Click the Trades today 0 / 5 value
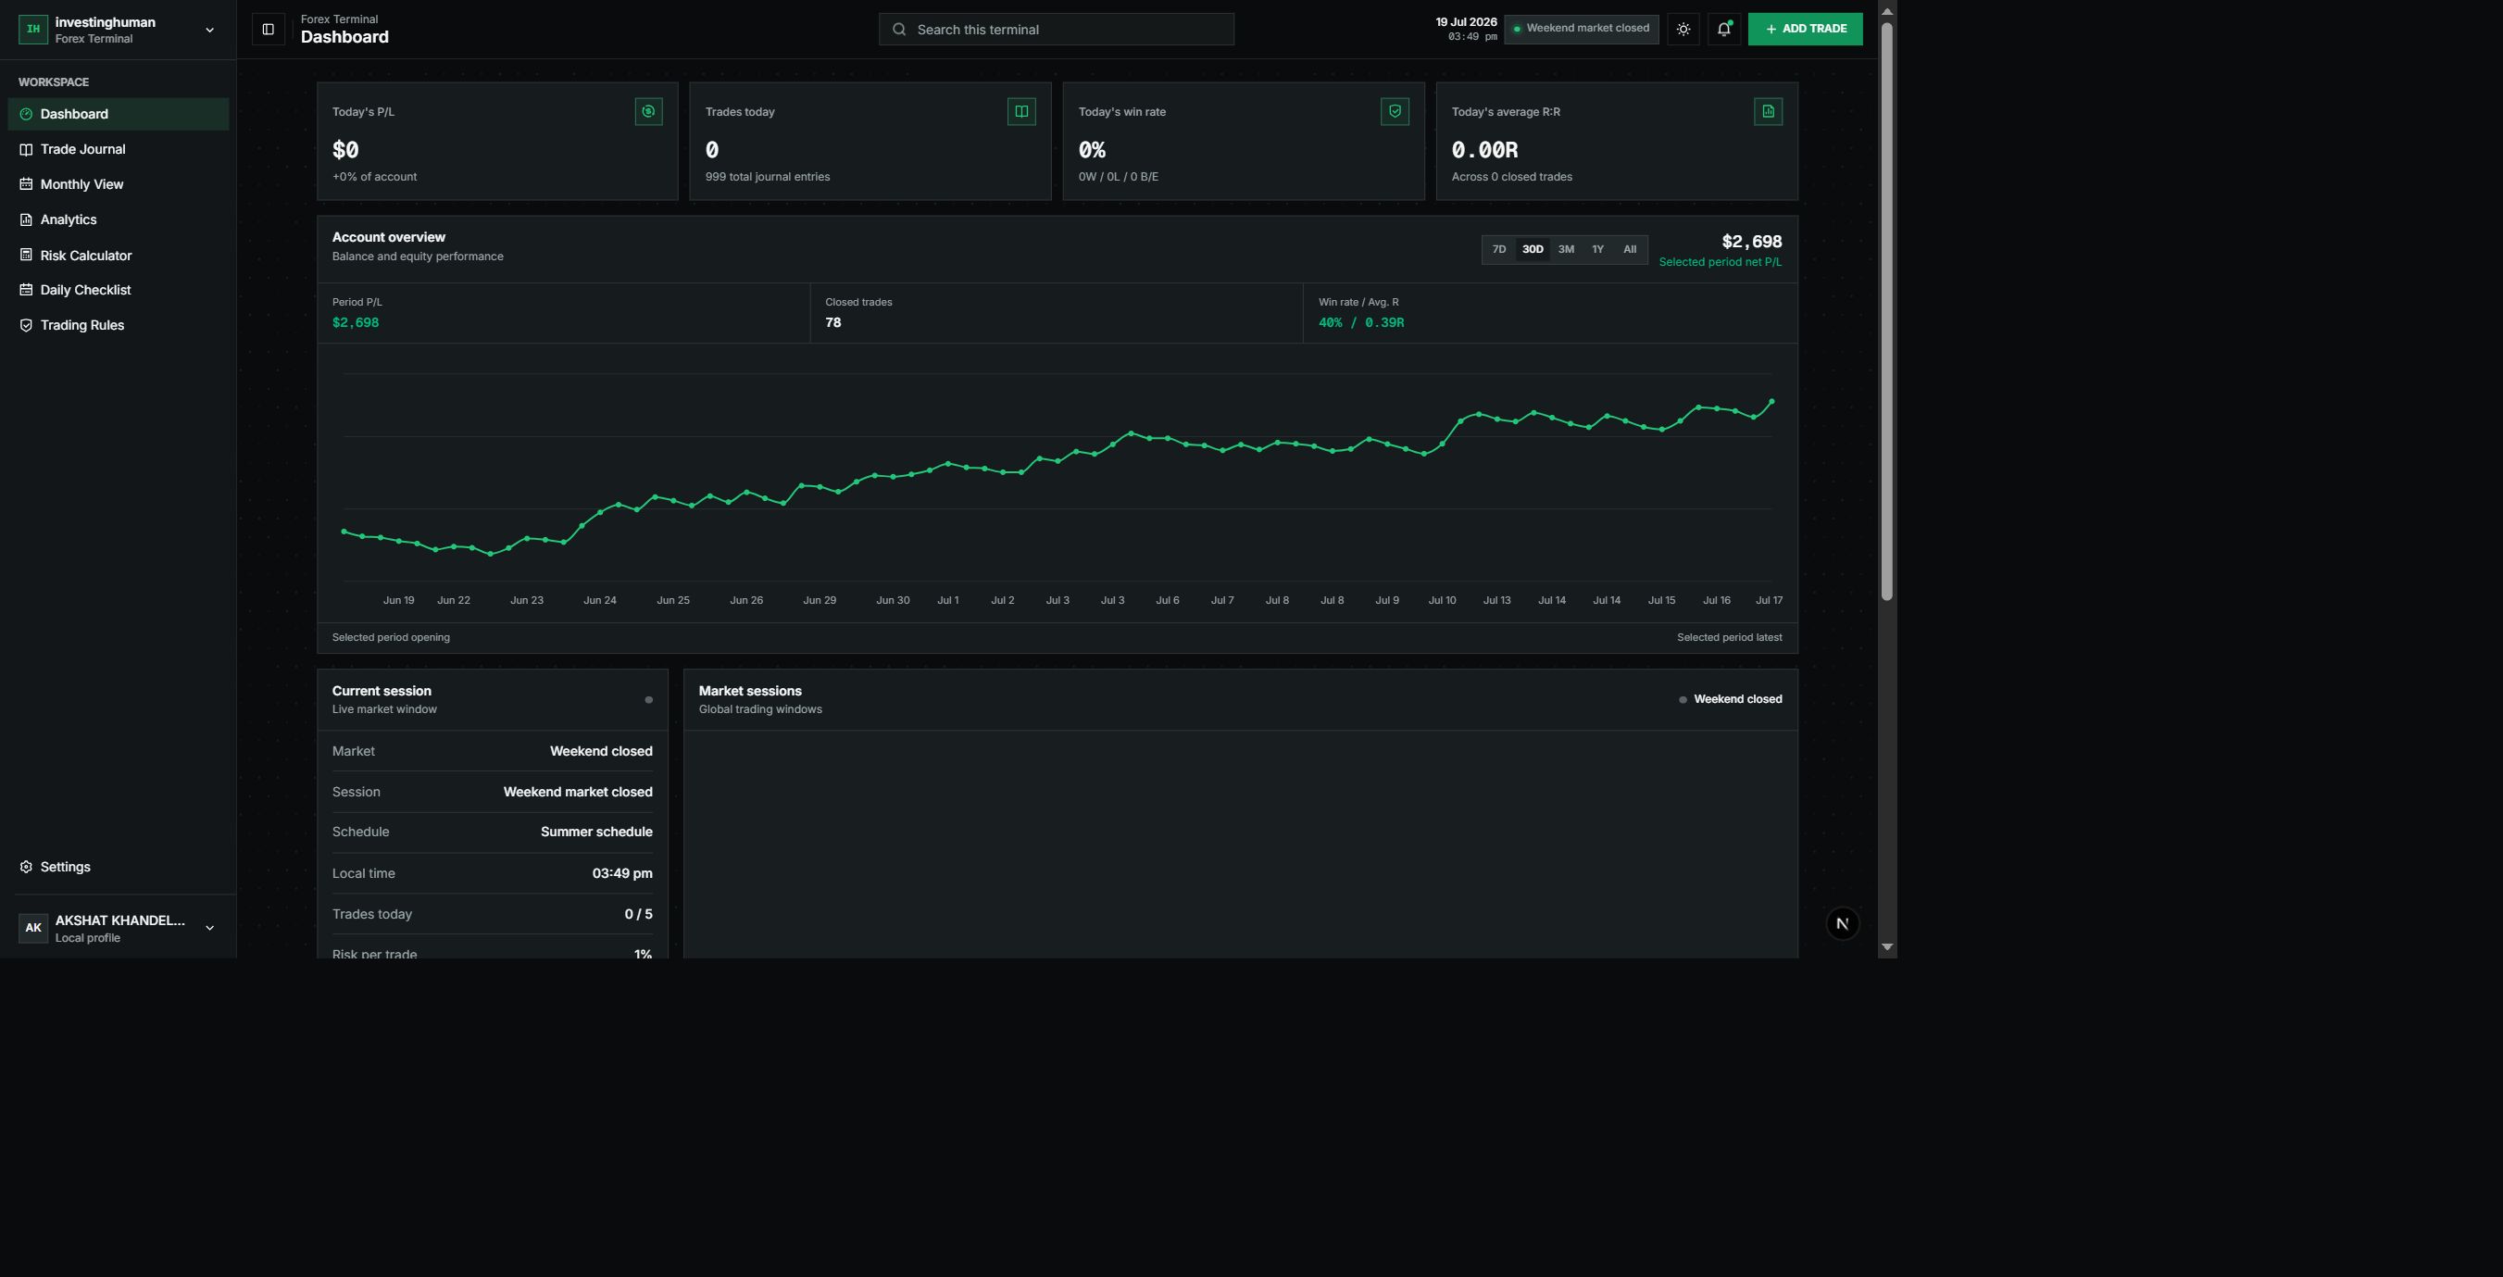The image size is (2503, 1277). tap(638, 915)
